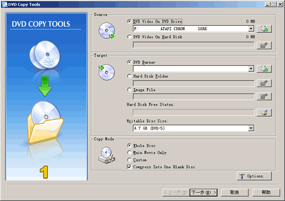Open the Writable Disc Size dropdown arrow
This screenshot has width=285, height=201.
coord(251,128)
